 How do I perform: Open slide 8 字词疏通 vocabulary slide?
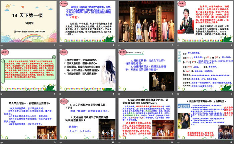[x=204, y=69]
